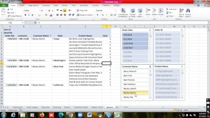Click Merge & Center icon
Image resolution: width=210 pixels, height=118 pixels.
pos(85,15)
